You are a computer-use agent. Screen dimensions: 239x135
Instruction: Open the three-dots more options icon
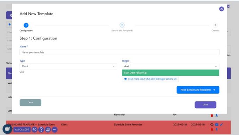55,130
